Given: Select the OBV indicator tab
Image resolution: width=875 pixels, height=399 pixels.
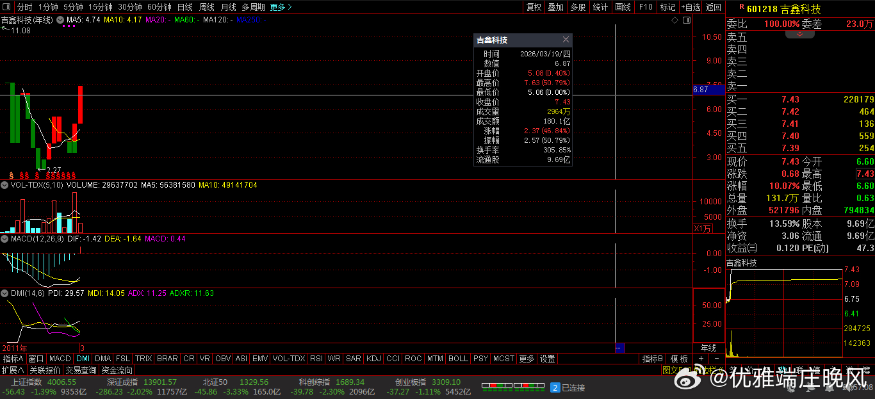Looking at the screenshot, I should 223,359.
